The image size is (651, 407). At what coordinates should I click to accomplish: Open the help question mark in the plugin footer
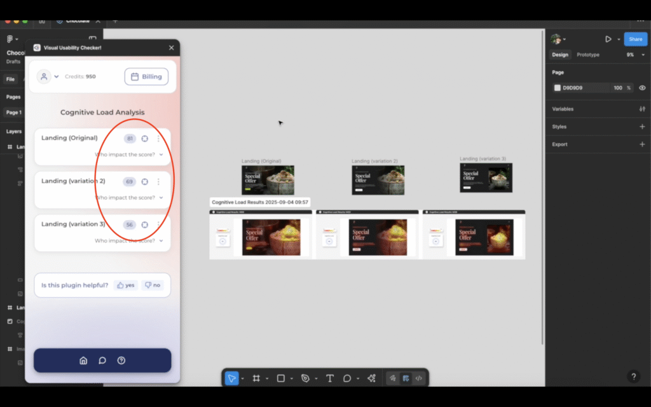pyautogui.click(x=121, y=361)
